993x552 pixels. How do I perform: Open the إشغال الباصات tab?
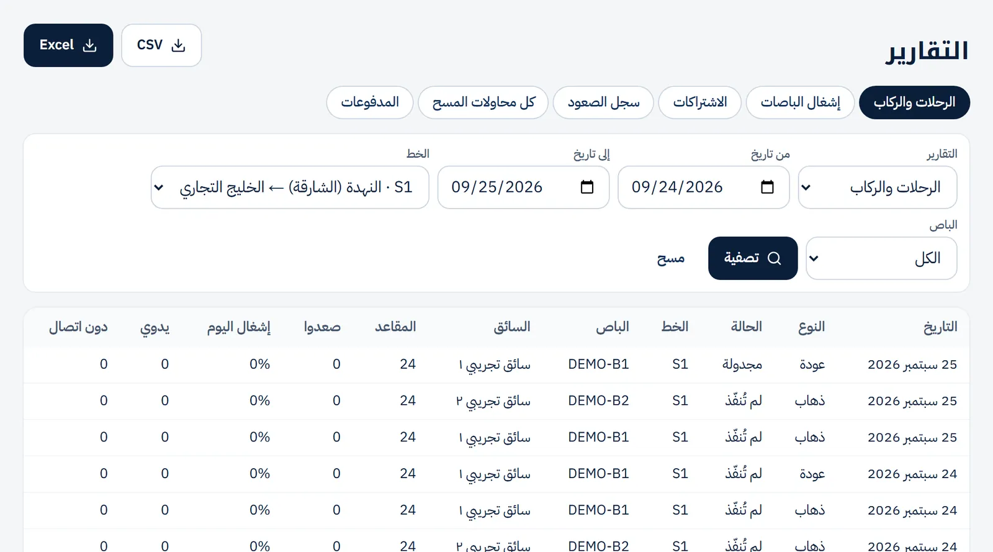coord(800,102)
